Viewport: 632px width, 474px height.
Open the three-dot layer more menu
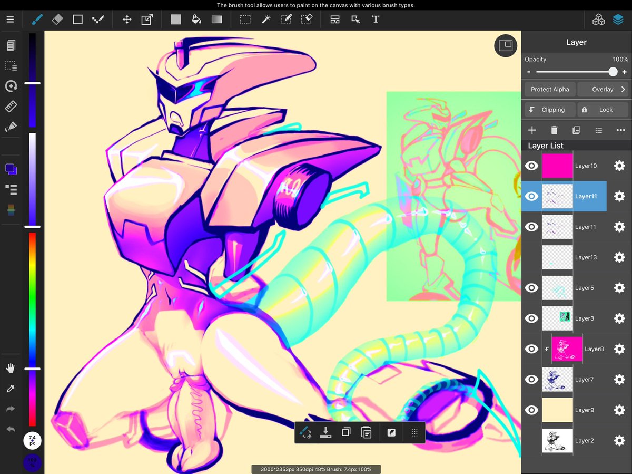(x=620, y=130)
